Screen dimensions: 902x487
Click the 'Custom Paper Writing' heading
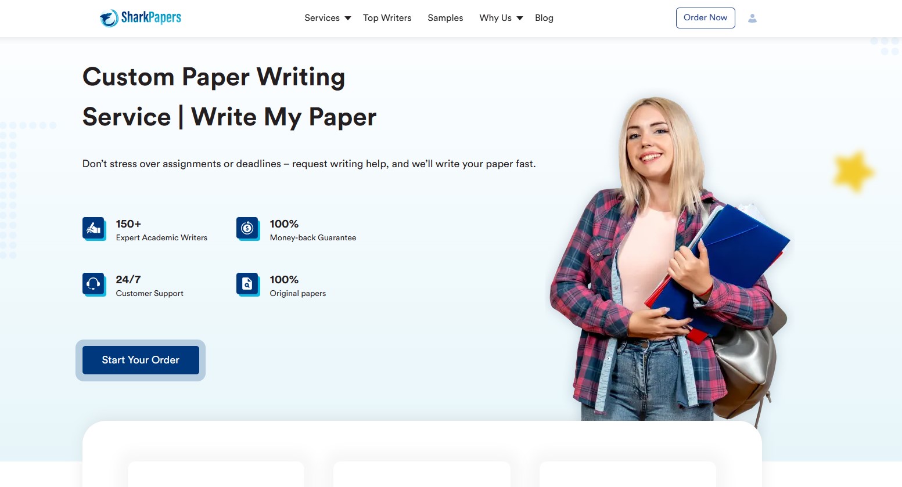pyautogui.click(x=214, y=77)
